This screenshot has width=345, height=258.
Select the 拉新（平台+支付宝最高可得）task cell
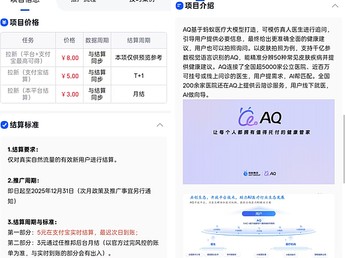pos(28,58)
